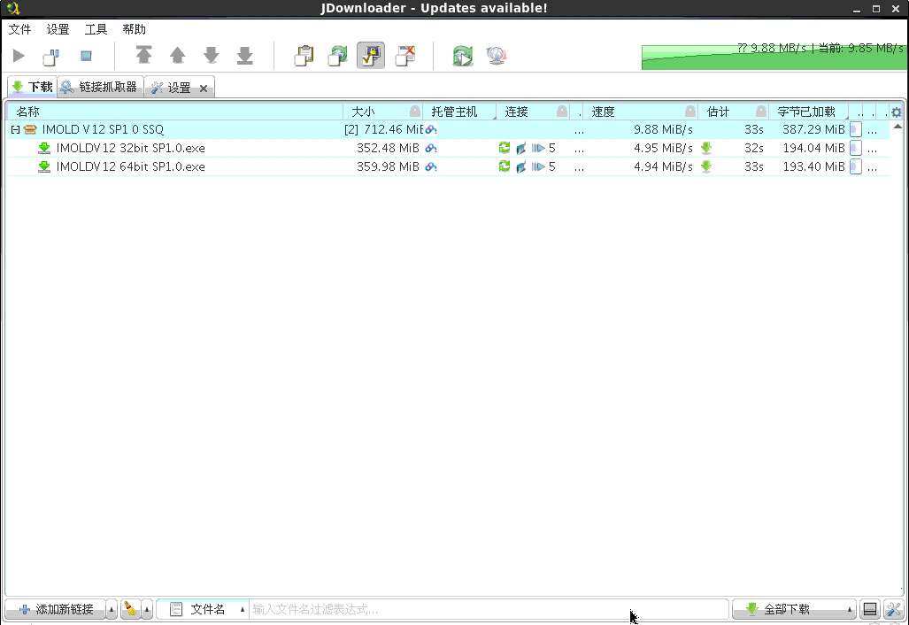Click the wrench settings icon bottom right
This screenshot has height=625, width=909.
(x=893, y=609)
